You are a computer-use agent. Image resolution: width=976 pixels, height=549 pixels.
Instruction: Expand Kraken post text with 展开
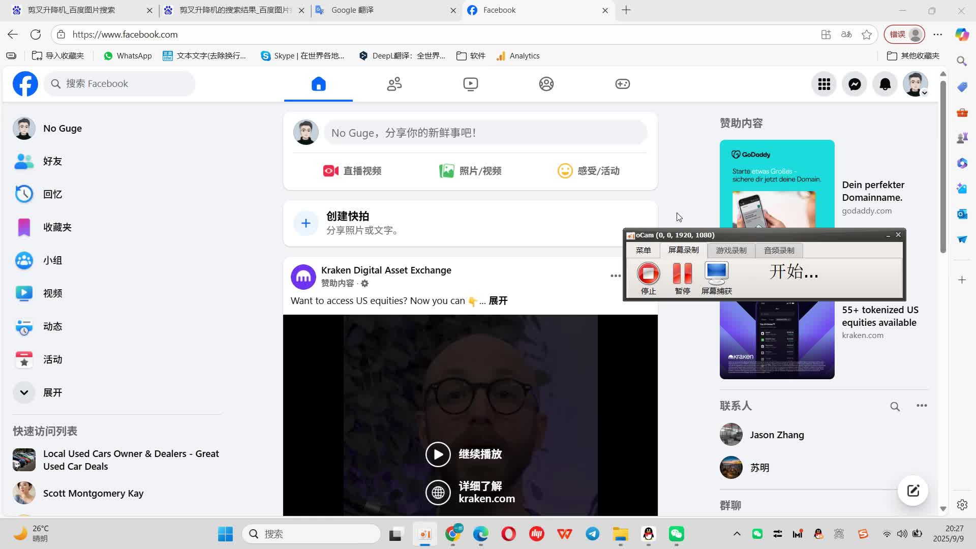pyautogui.click(x=498, y=301)
